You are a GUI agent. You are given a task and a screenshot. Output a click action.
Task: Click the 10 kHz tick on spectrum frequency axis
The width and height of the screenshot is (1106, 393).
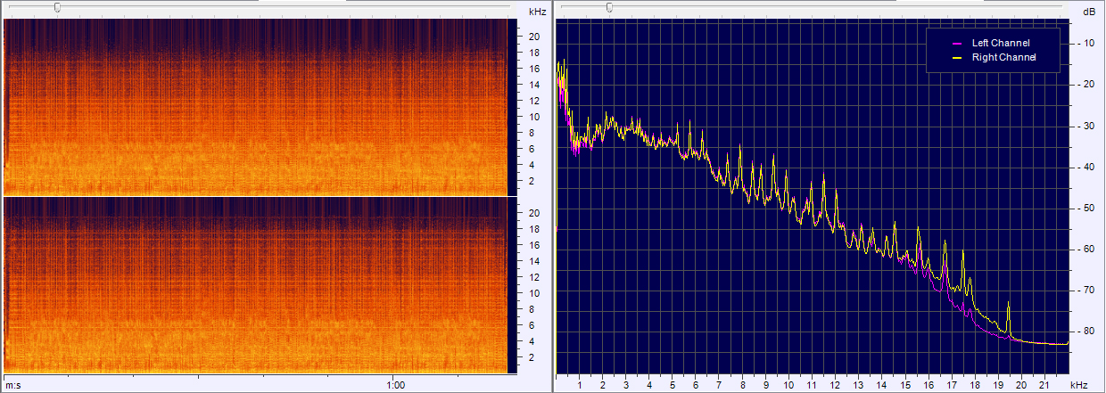click(788, 385)
